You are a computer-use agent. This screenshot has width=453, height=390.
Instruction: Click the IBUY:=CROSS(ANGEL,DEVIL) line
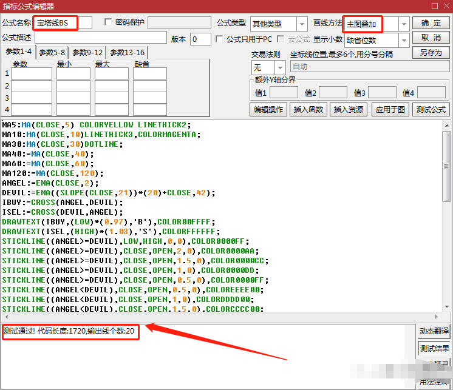[63, 203]
